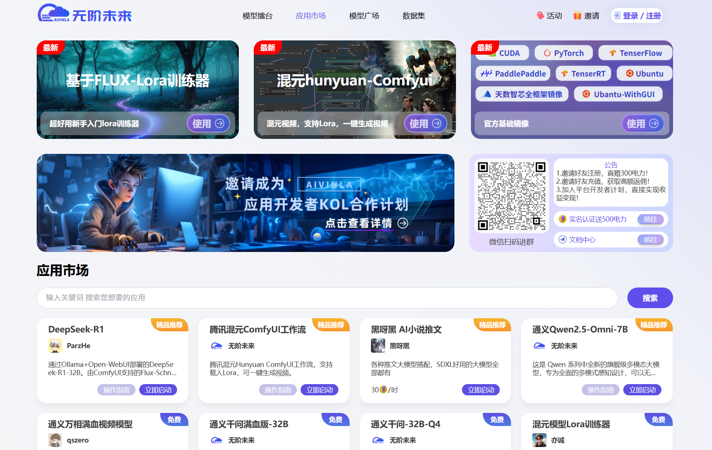Screen dimensions: 712x450
Task: Click the 文档中心 compass icon
Action: (562, 240)
